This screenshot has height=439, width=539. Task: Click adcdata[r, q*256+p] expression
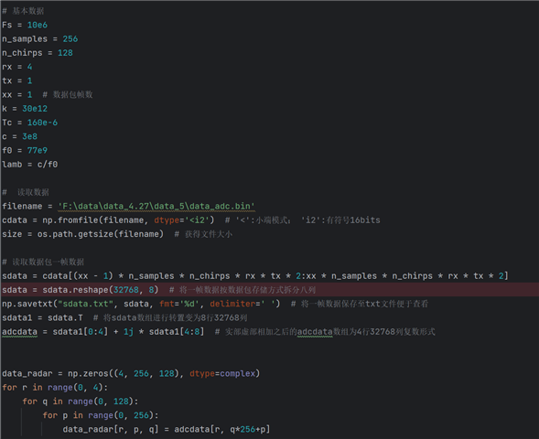pyautogui.click(x=222, y=429)
